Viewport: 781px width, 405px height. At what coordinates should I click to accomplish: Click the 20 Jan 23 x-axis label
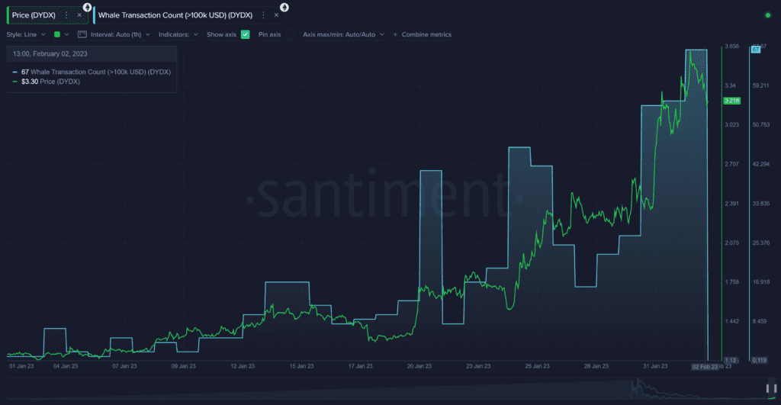click(x=419, y=366)
